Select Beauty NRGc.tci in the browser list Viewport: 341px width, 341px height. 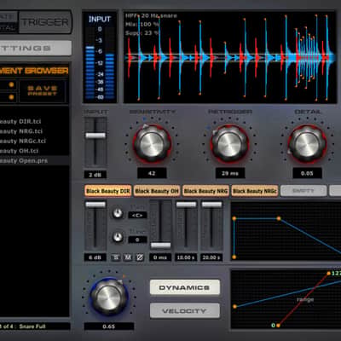(35, 142)
